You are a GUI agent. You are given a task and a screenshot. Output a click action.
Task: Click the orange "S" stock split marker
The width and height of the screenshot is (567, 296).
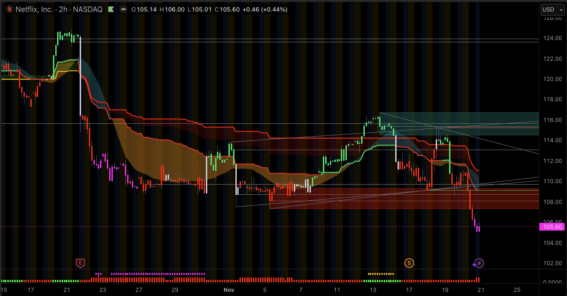pos(409,263)
